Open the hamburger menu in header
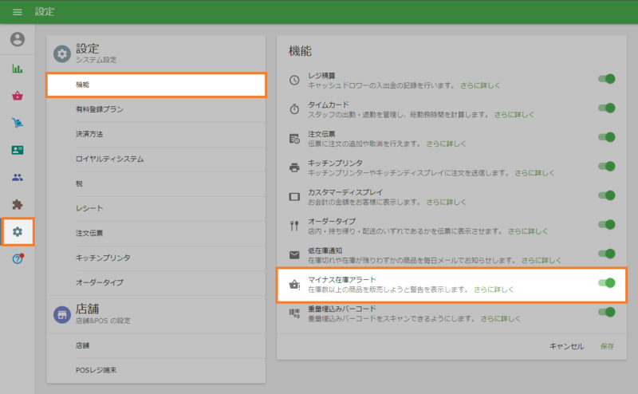 18,12
